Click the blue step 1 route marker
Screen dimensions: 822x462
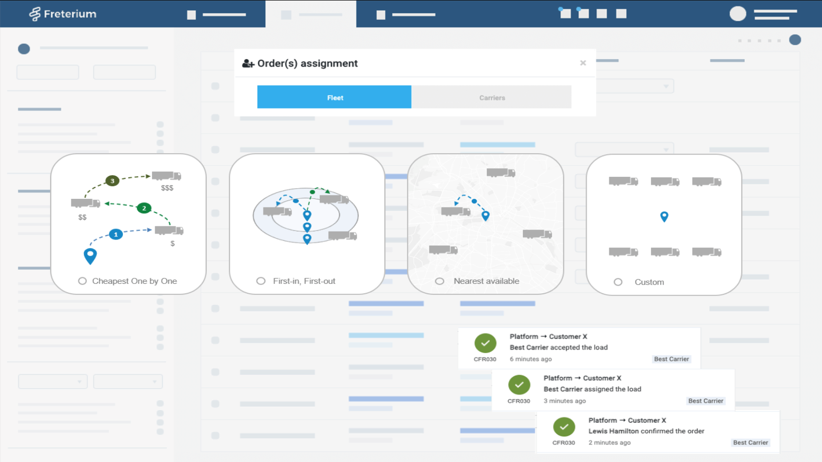(x=116, y=235)
